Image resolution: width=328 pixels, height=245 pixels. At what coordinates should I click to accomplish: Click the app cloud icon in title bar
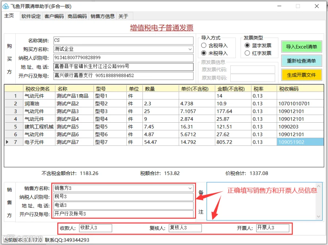tap(5, 6)
